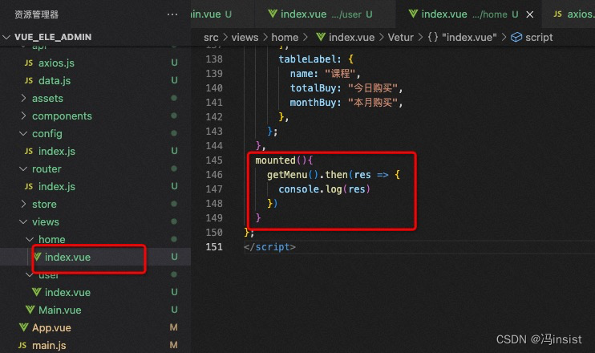Viewport: 595px width, 353px height.
Task: Click the totalBuy key on line 140
Action: 313,88
